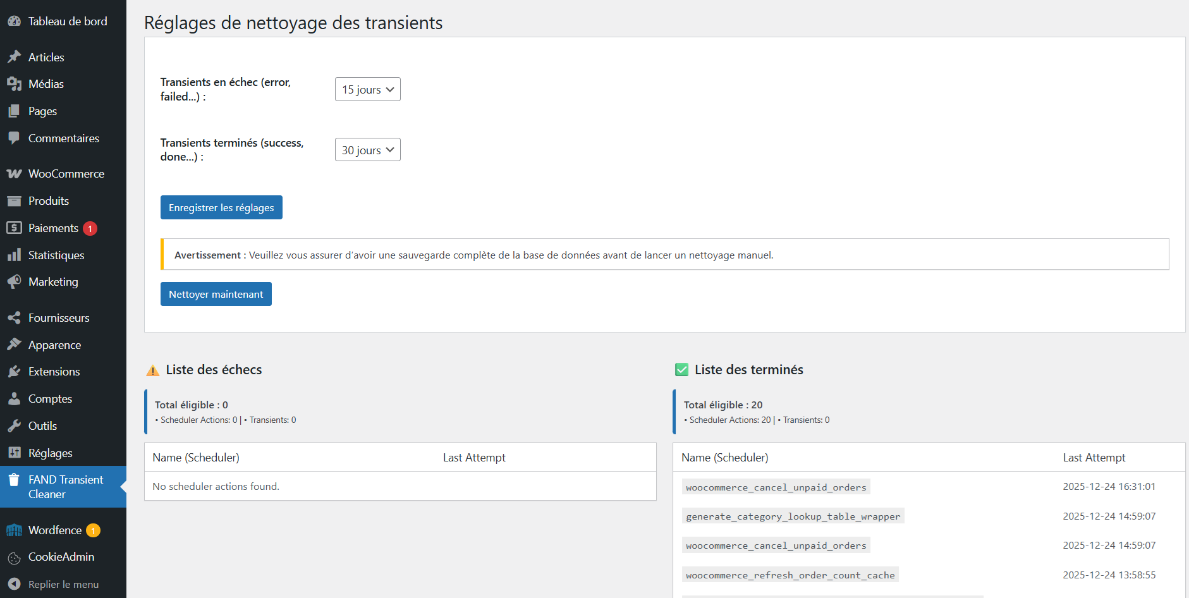This screenshot has height=598, width=1189.
Task: Open the CookieAdmin cookie icon
Action: point(14,557)
